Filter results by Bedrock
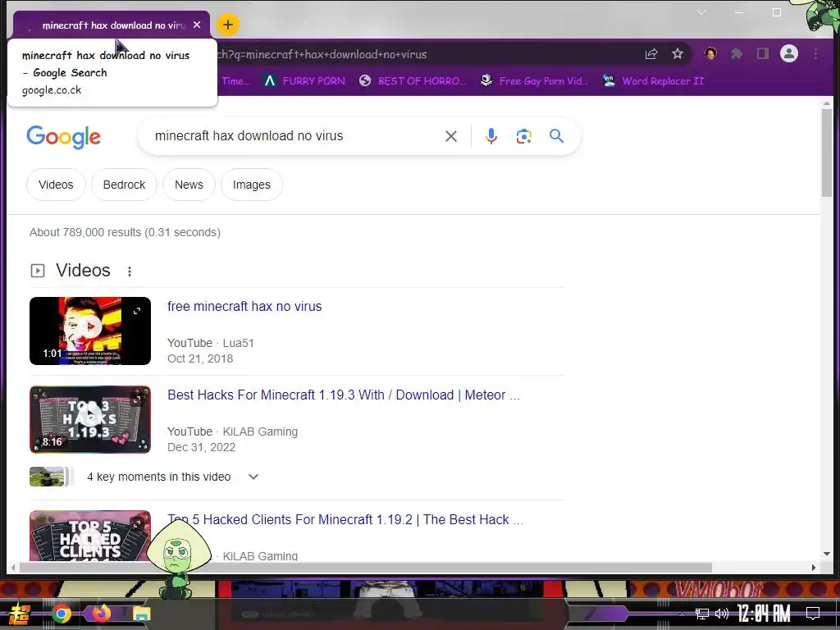The width and height of the screenshot is (840, 630). click(x=125, y=185)
